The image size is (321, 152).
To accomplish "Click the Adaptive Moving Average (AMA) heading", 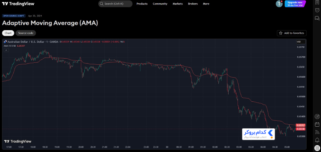I will click(50, 23).
